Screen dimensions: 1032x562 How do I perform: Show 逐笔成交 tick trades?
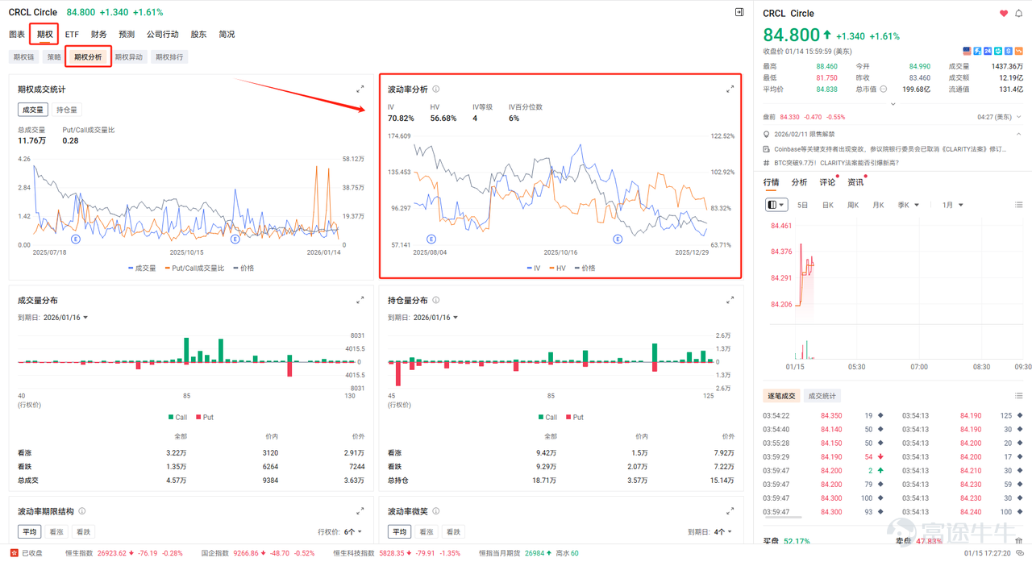coord(781,396)
